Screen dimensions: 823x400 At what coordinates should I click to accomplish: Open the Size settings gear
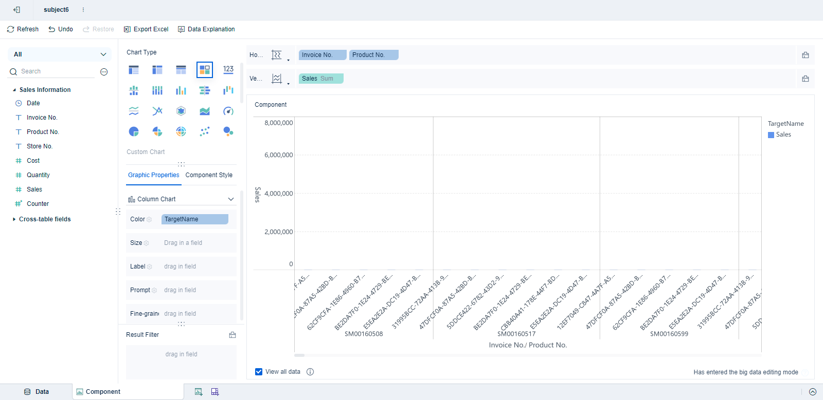pos(147,243)
